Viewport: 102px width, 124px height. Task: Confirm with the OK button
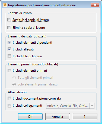pyautogui.click(x=30, y=117)
